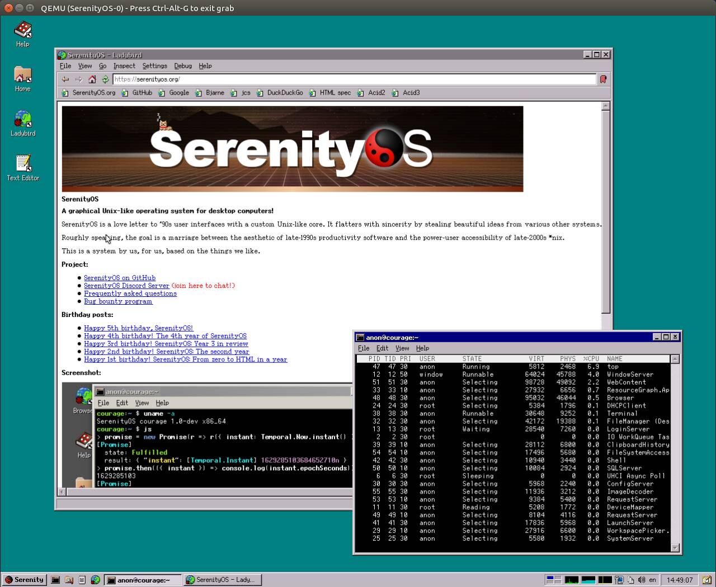Go back in Ladybird toolbar
716x587 pixels.
[x=65, y=79]
